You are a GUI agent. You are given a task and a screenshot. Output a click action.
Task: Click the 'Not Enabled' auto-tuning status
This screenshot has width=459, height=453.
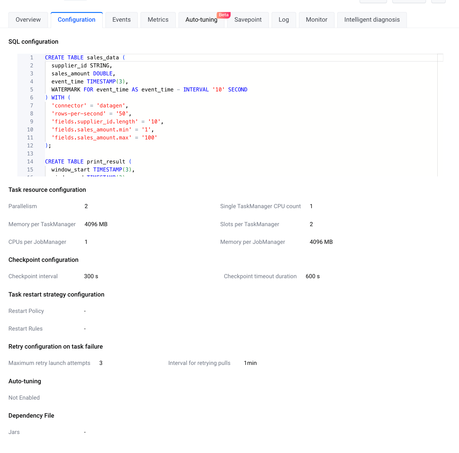pyautogui.click(x=24, y=398)
